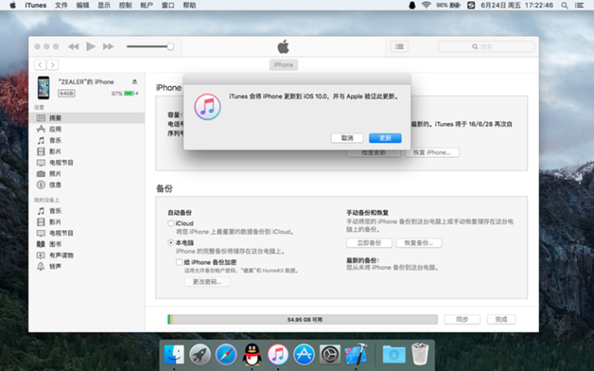The image size is (594, 371).
Task: Click the fast-forward playback button
Action: (108, 47)
